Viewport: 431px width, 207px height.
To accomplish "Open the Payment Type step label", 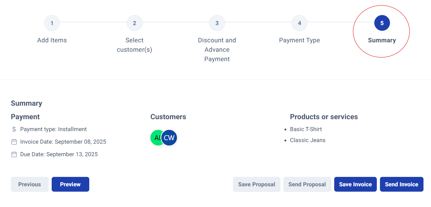I will 299,40.
